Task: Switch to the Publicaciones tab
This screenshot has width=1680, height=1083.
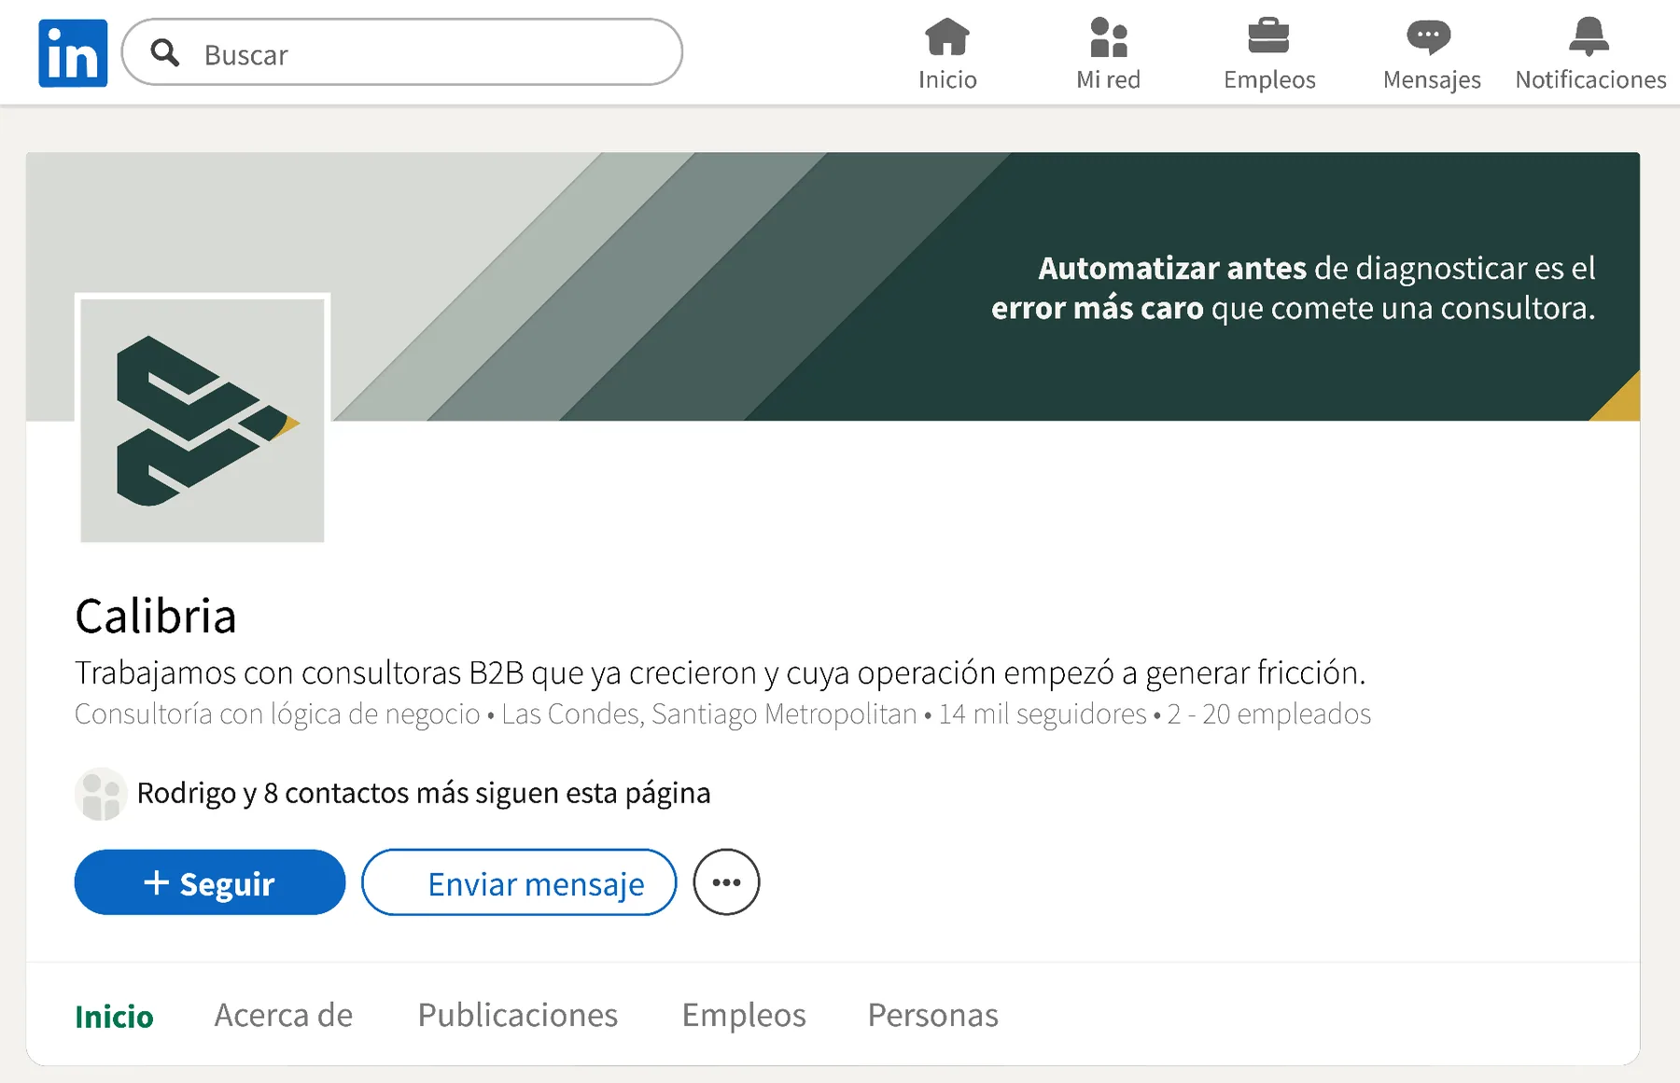Action: [x=518, y=1015]
